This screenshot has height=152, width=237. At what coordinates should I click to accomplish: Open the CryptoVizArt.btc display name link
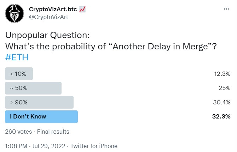pos(52,9)
